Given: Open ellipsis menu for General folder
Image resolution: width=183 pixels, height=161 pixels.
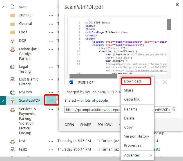Looking at the screenshot, I should click(51, 24).
